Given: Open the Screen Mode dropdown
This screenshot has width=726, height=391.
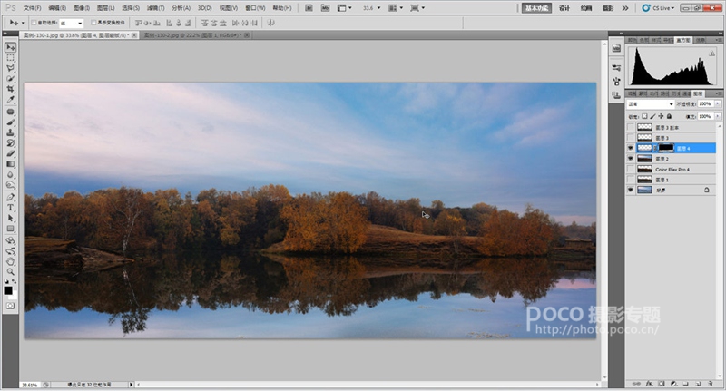Looking at the screenshot, I should tap(417, 8).
